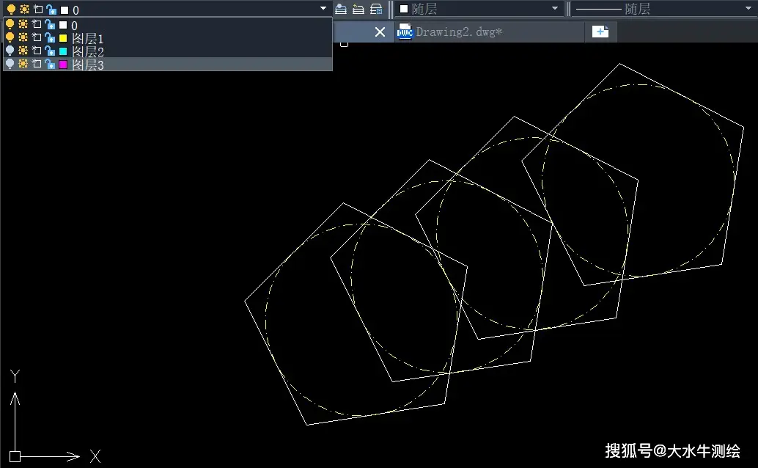
Task: Open the color control 随层 dropdown
Action: click(x=479, y=9)
